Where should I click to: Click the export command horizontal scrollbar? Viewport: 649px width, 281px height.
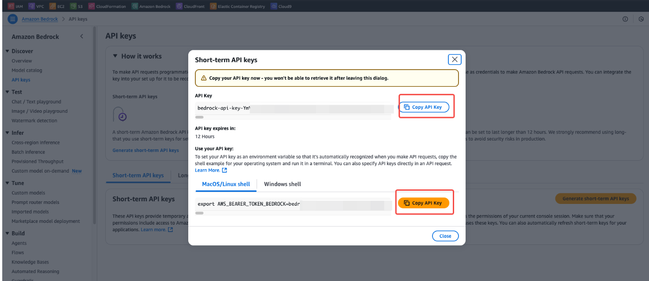[199, 213]
